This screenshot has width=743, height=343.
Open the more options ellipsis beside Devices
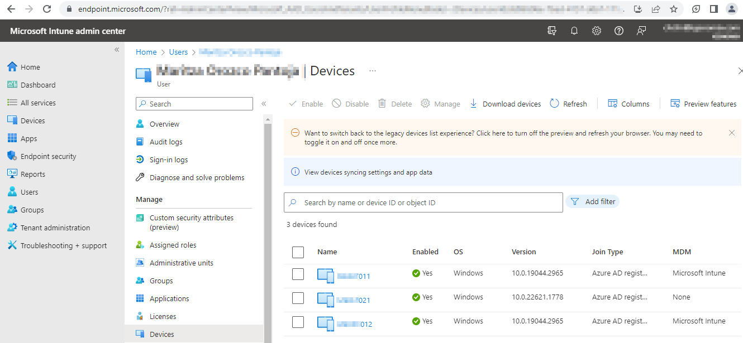click(373, 71)
